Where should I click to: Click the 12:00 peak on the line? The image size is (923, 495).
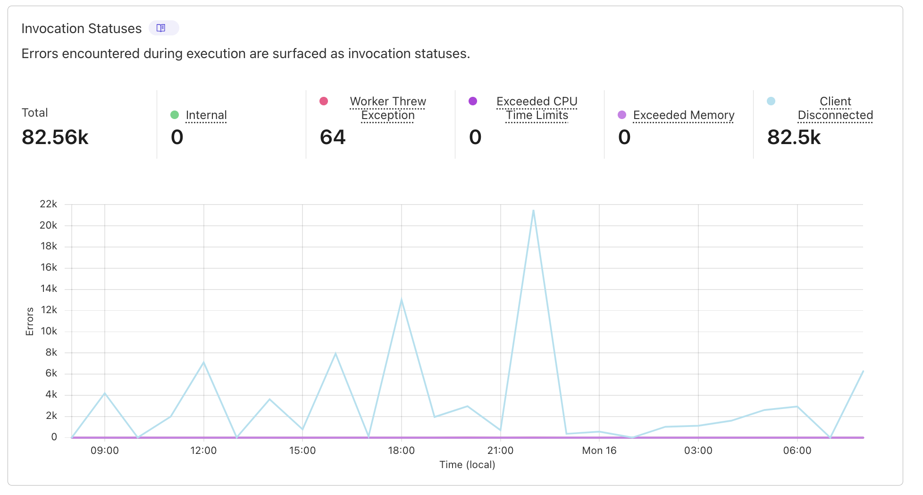203,363
